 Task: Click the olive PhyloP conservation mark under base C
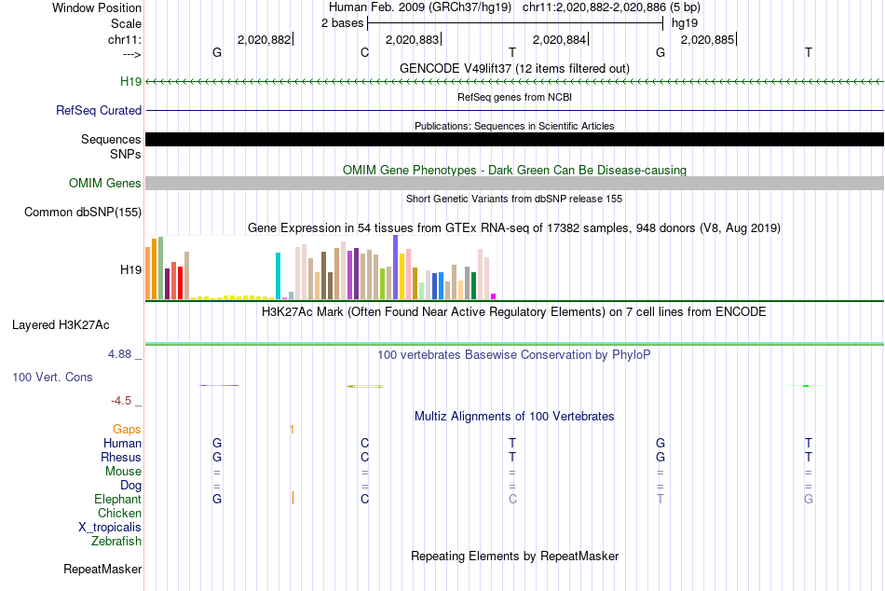(x=365, y=386)
